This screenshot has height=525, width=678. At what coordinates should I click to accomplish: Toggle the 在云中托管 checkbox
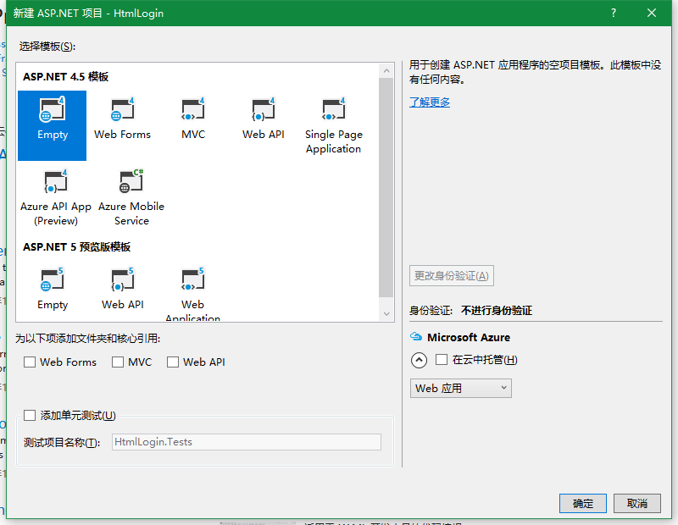pos(442,360)
